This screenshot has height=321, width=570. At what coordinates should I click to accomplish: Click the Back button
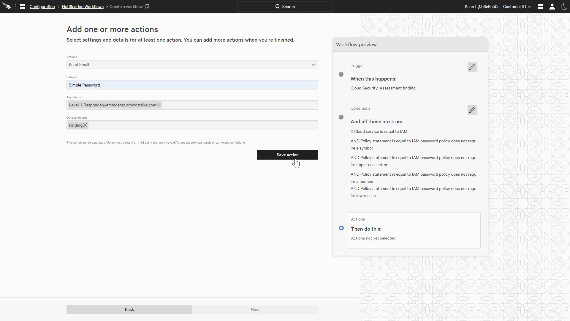(x=129, y=309)
